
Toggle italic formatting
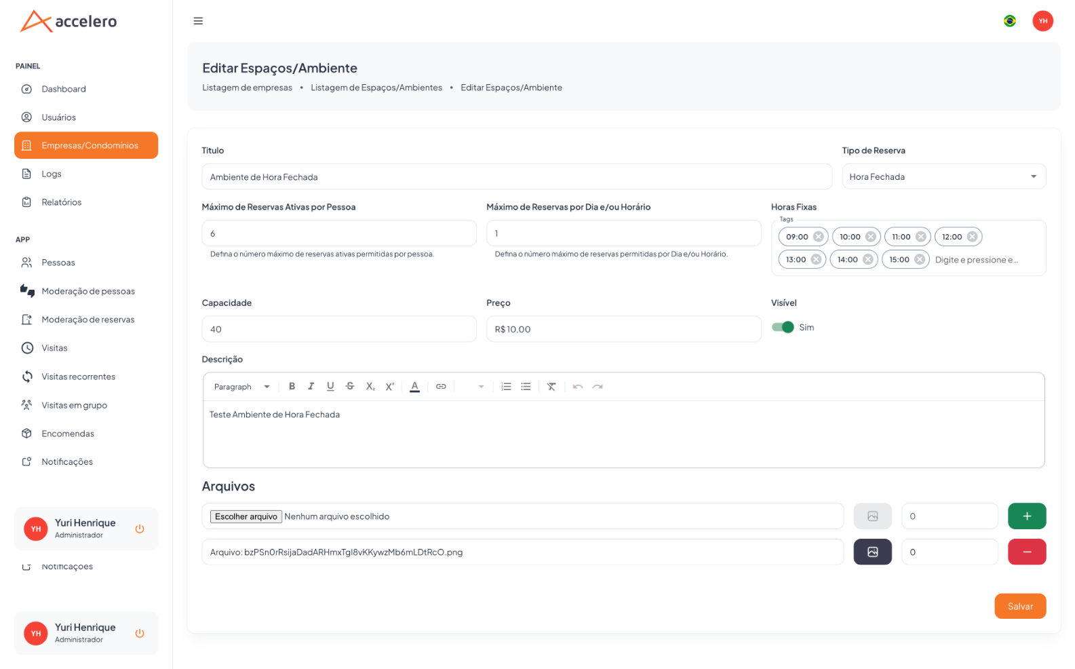(311, 386)
